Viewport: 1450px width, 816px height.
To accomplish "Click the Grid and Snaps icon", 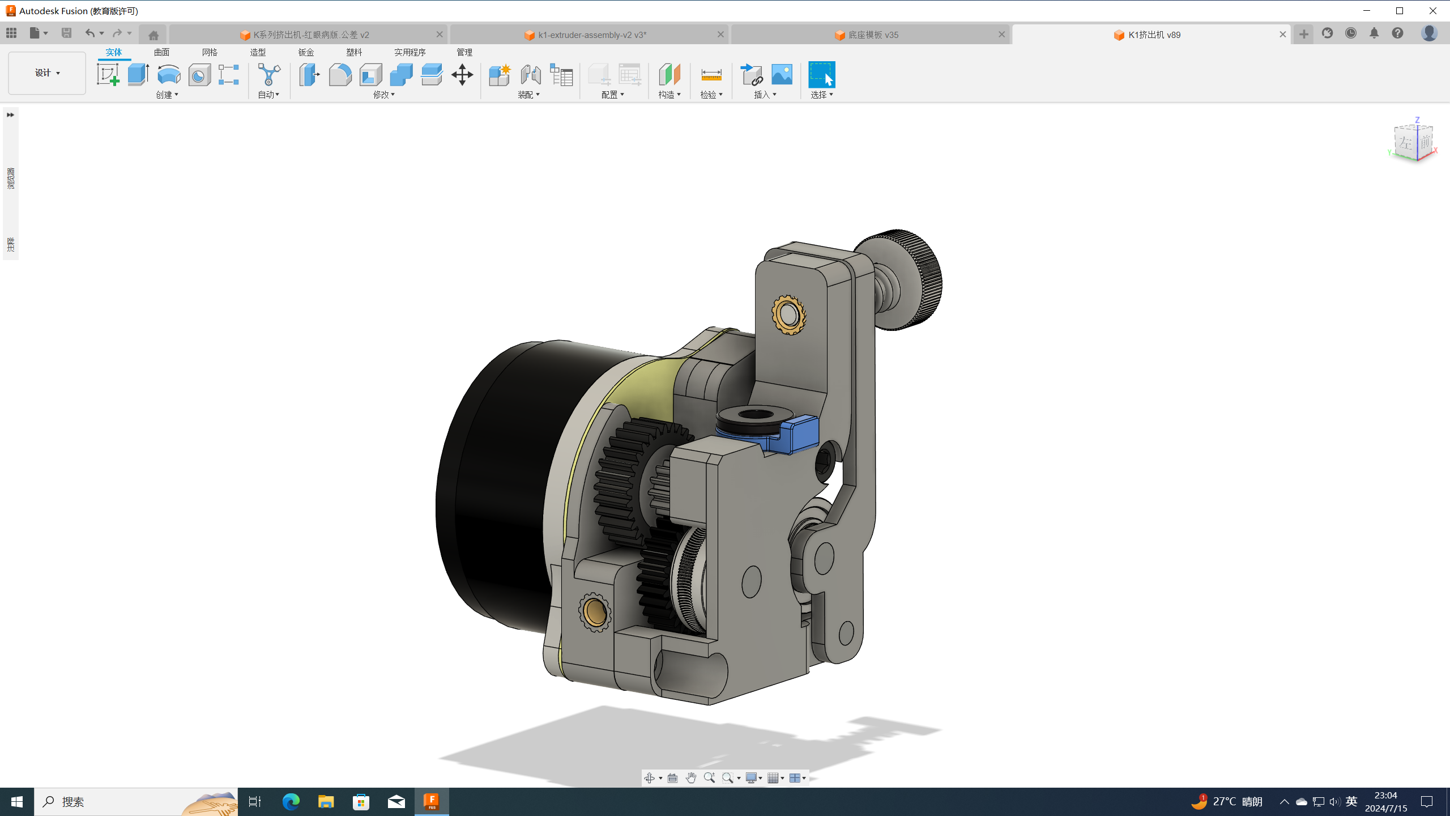I will (x=773, y=778).
